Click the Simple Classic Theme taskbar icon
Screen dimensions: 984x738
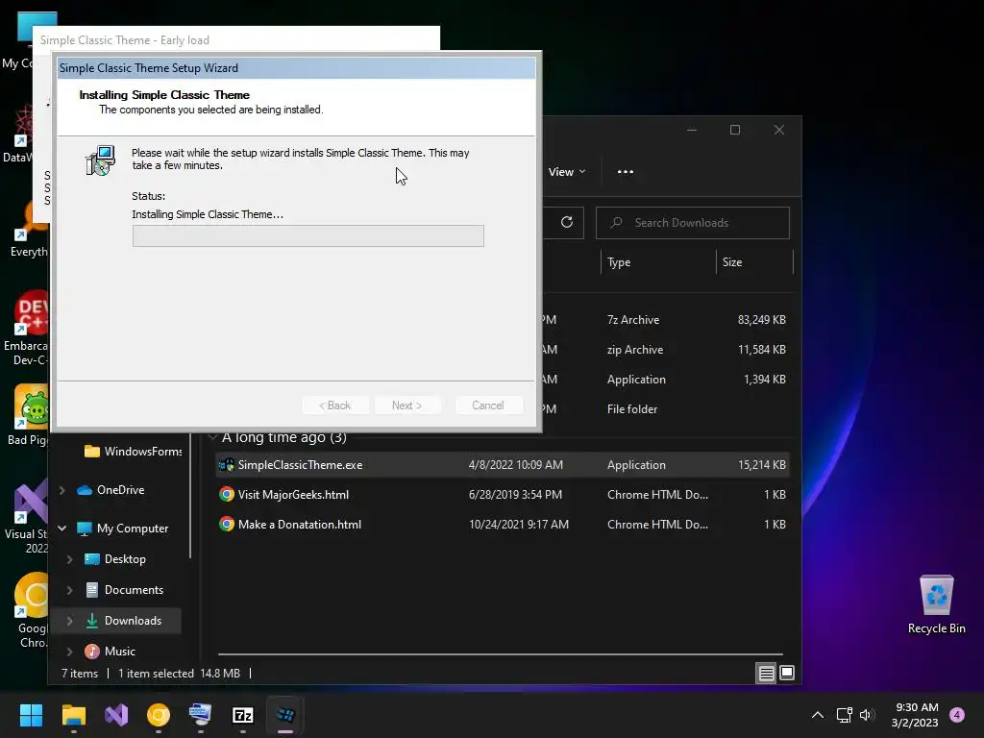[x=285, y=715]
